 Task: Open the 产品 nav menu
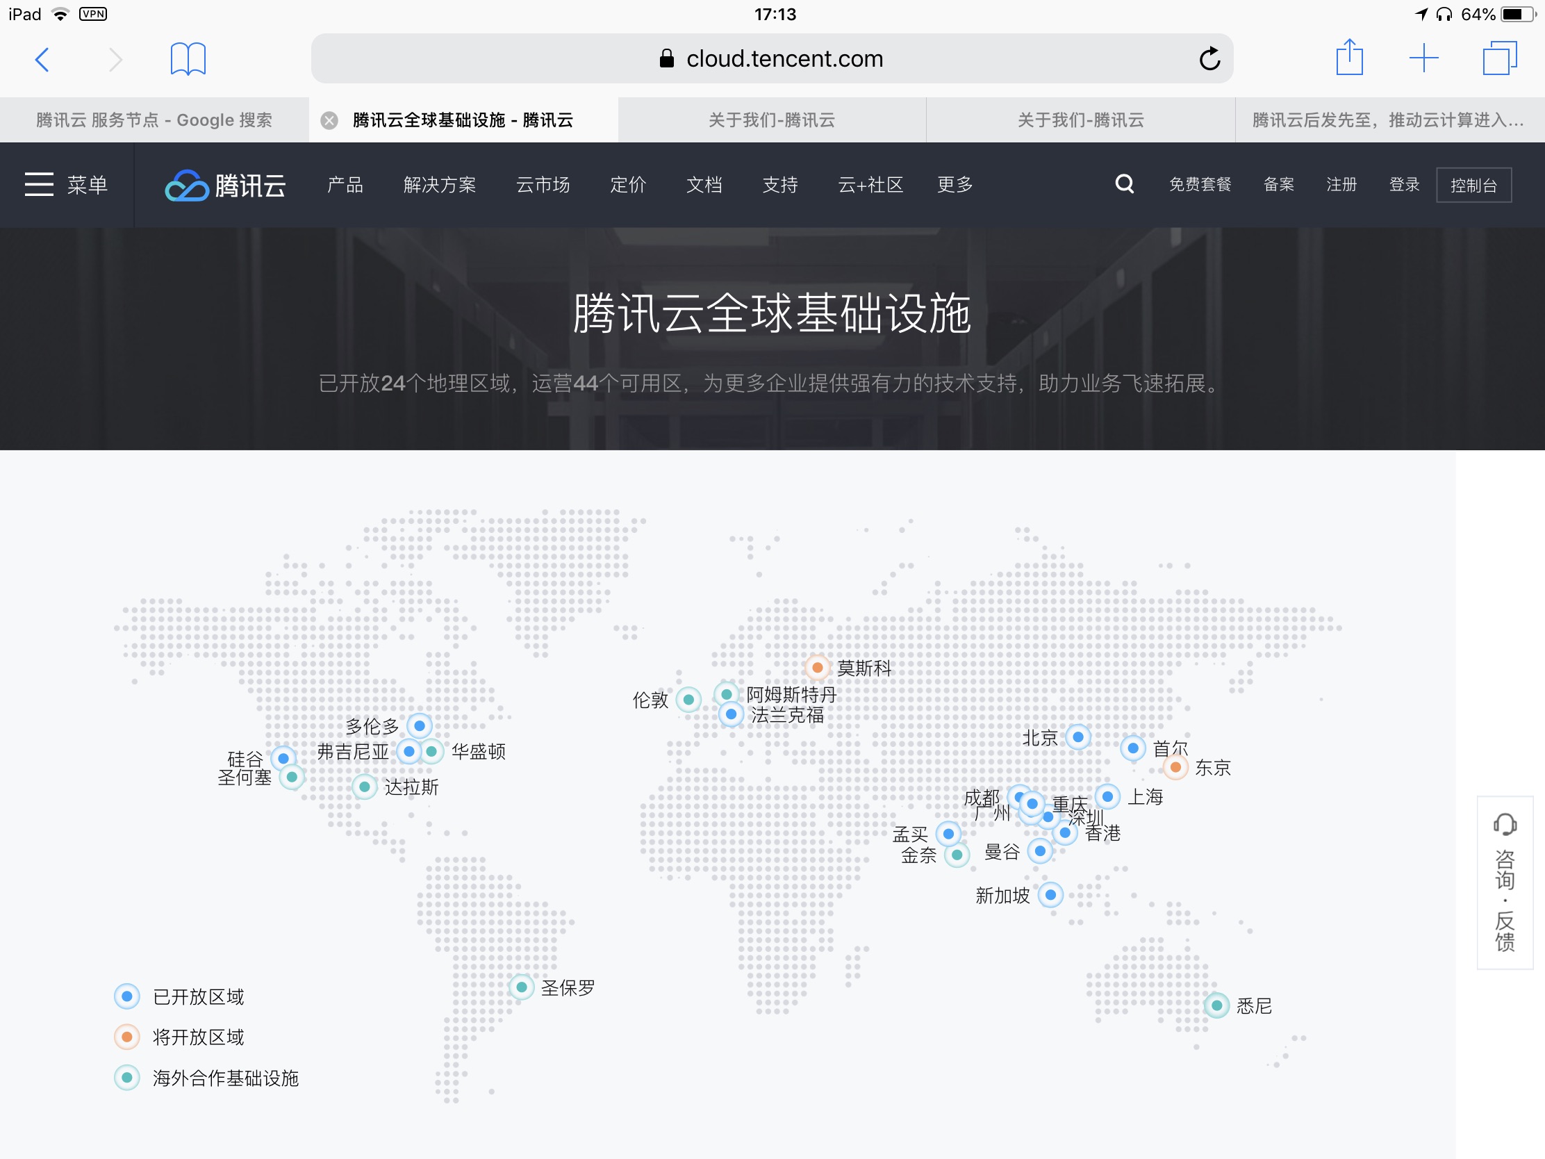point(346,184)
